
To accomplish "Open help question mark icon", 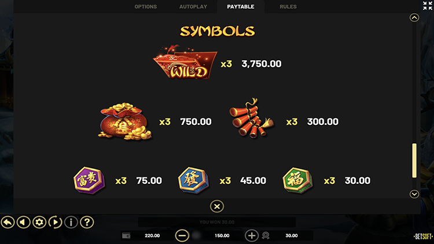I will click(x=87, y=222).
